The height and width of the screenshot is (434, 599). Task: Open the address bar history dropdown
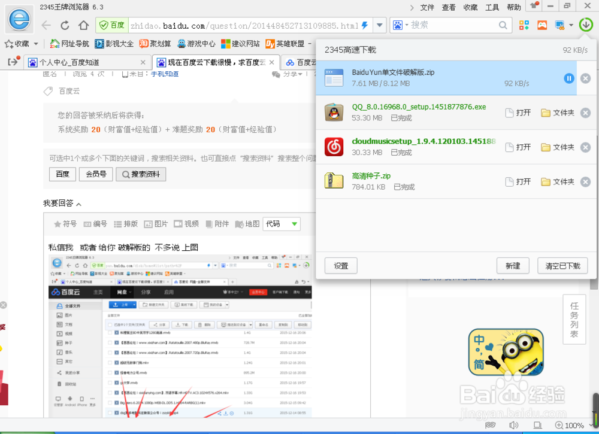coord(379,26)
